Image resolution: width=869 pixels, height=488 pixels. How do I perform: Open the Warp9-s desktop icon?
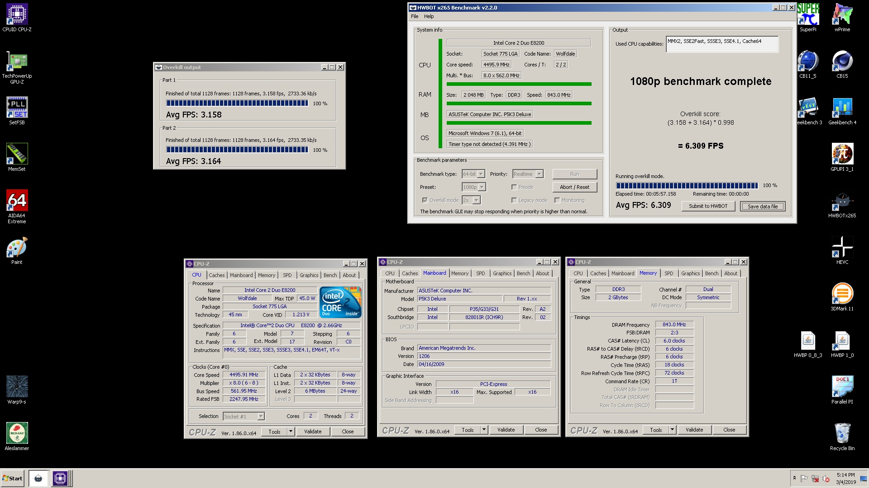click(17, 390)
